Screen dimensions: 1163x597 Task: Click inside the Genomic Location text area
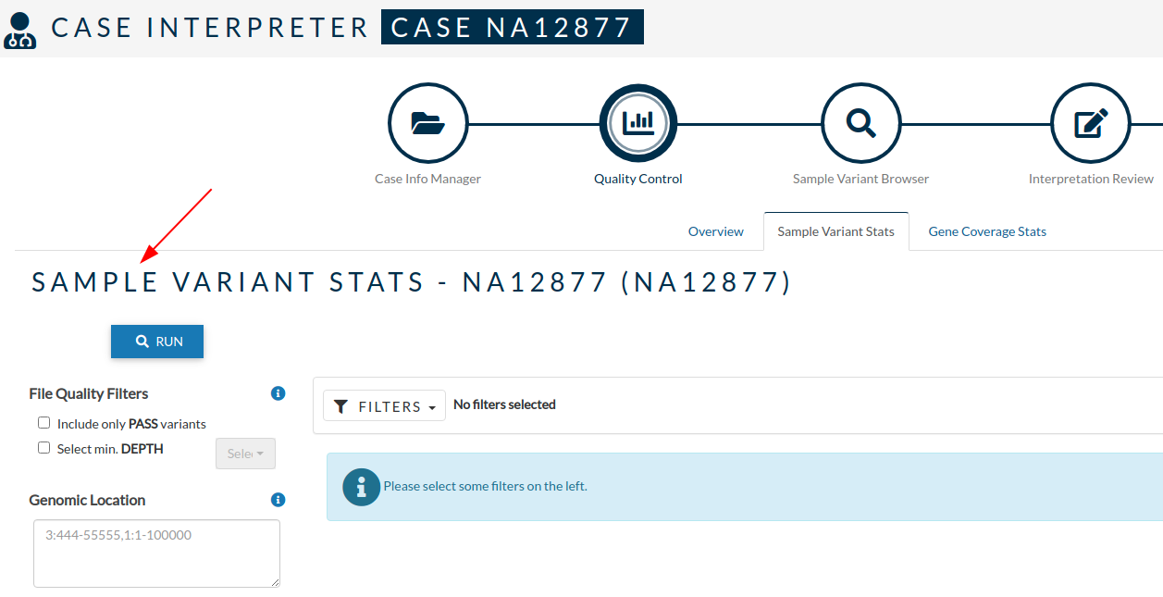point(155,552)
